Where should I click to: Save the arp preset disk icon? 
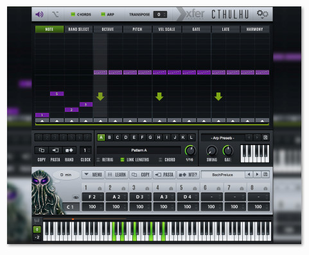coord(265,137)
